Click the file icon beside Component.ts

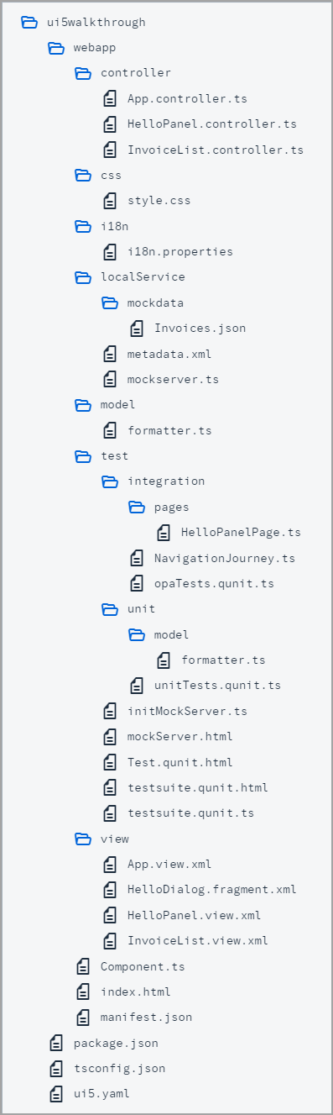[x=83, y=966]
